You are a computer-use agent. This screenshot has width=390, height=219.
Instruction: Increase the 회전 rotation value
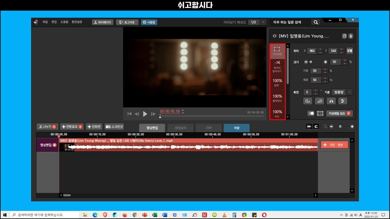pyautogui.click(x=315, y=91)
